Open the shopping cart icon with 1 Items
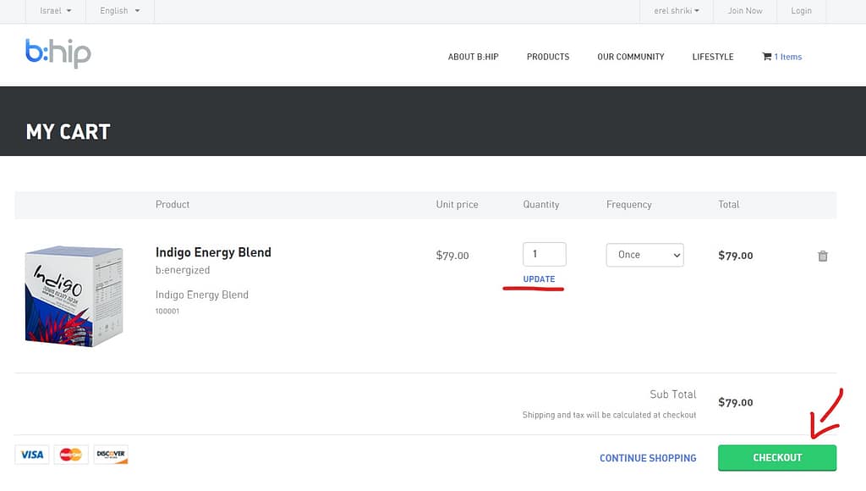Viewport: 866px width, 491px height. (781, 57)
